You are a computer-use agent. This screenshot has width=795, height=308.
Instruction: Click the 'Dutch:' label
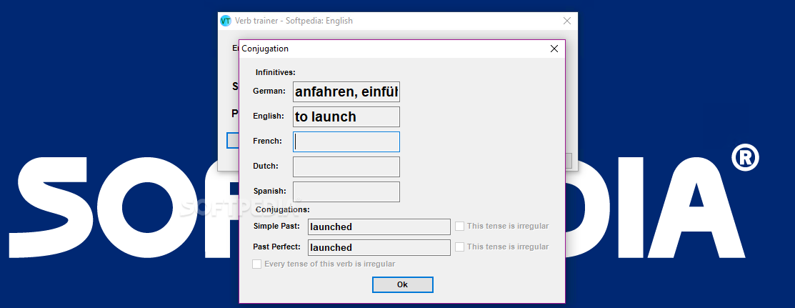pyautogui.click(x=266, y=166)
